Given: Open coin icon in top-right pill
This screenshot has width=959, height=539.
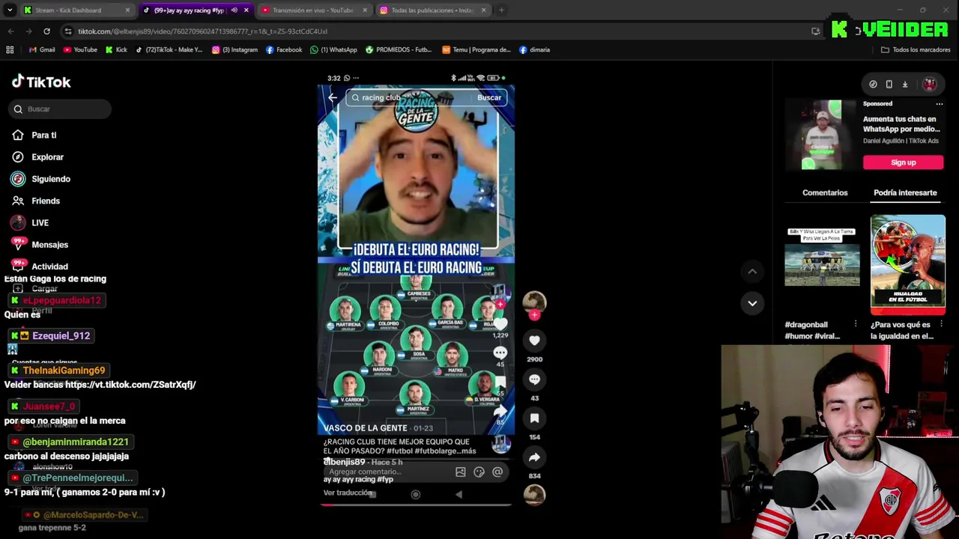Looking at the screenshot, I should click(x=873, y=85).
